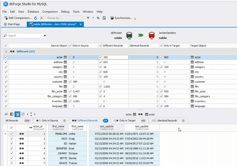
Task: Click the table icon beside source actor
Action: pyautogui.click(x=65, y=57)
